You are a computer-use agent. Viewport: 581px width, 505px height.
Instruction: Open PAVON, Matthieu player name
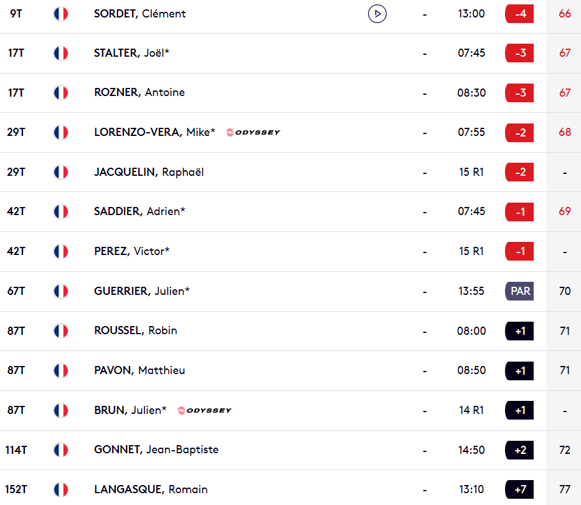139,370
